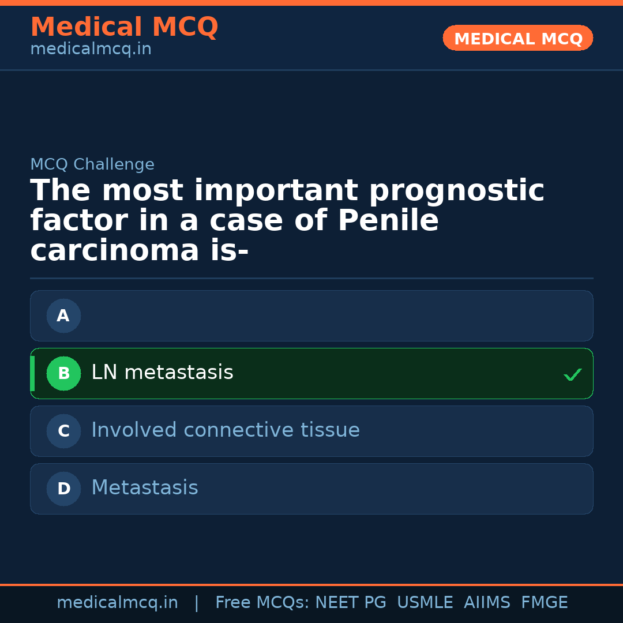623x623 pixels.
Task: Click the "MCQ Challenge" label
Action: [92, 164]
